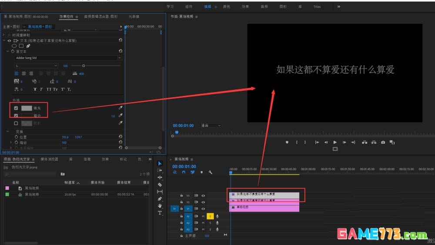Expand the 缩放 (scale) property

coord(11,142)
